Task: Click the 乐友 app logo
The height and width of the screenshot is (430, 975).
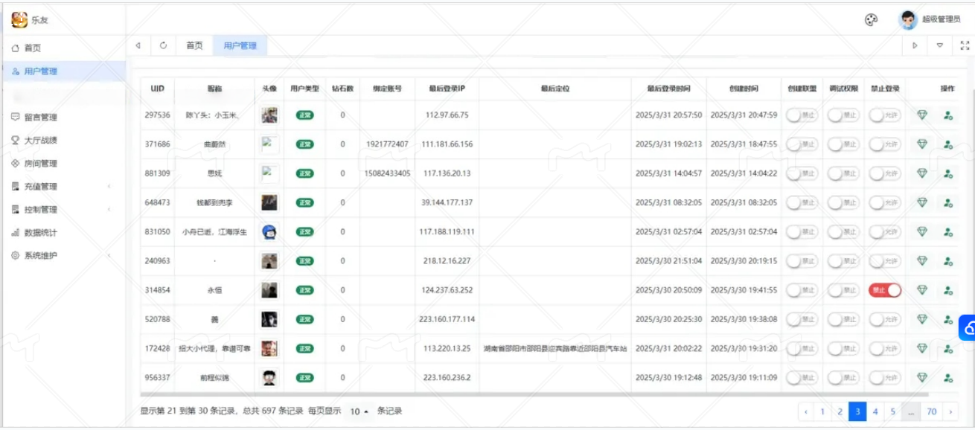Action: (19, 20)
